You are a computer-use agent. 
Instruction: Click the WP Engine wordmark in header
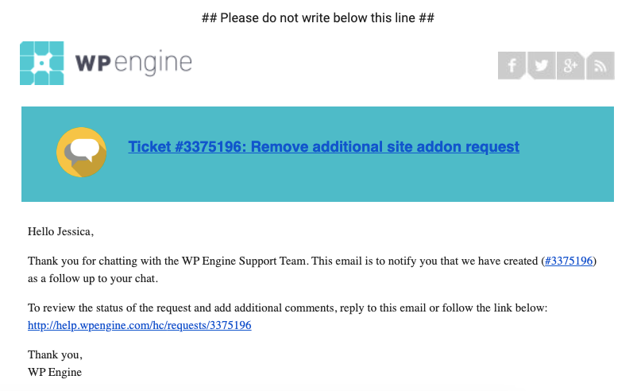click(133, 64)
